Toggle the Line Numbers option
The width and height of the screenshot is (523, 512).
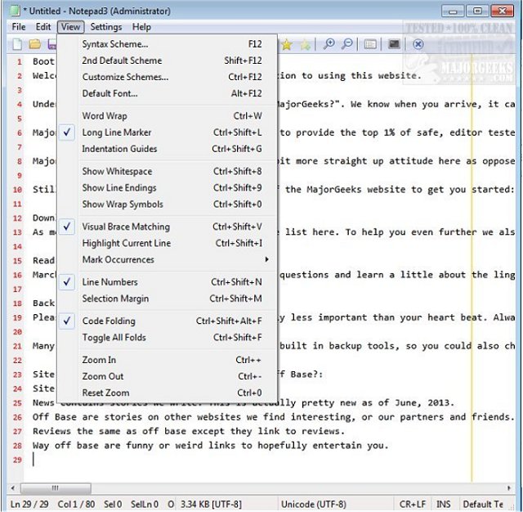point(168,282)
